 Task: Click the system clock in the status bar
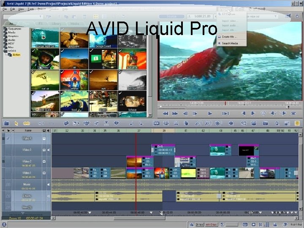pos(296,225)
